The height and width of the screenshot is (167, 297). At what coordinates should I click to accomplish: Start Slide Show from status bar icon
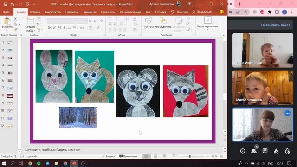pos(174,156)
